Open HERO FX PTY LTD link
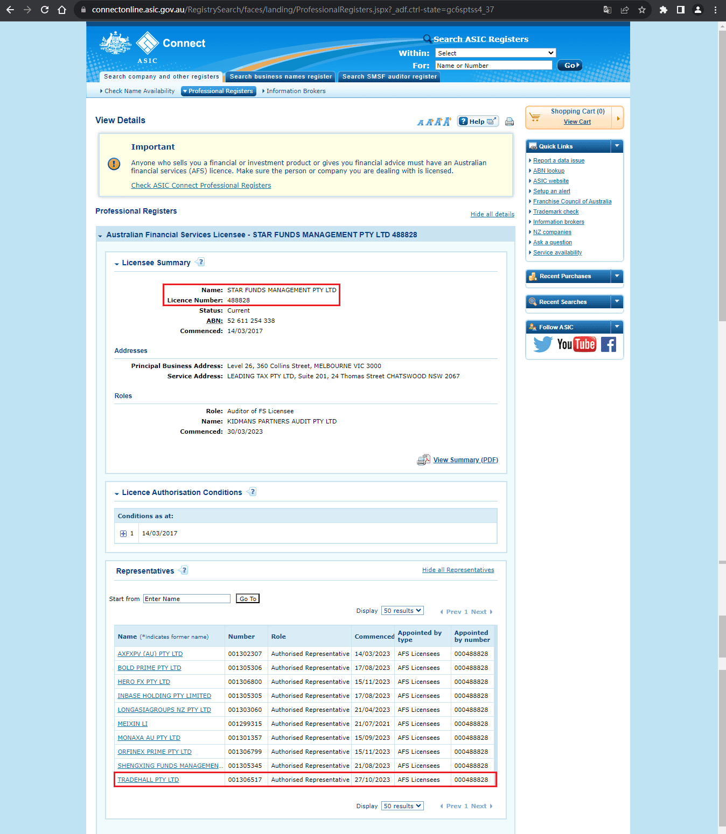 coord(144,682)
